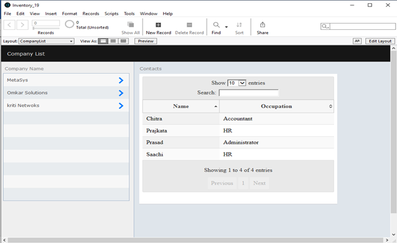
Task: Open the Share menu icon
Action: click(x=263, y=25)
